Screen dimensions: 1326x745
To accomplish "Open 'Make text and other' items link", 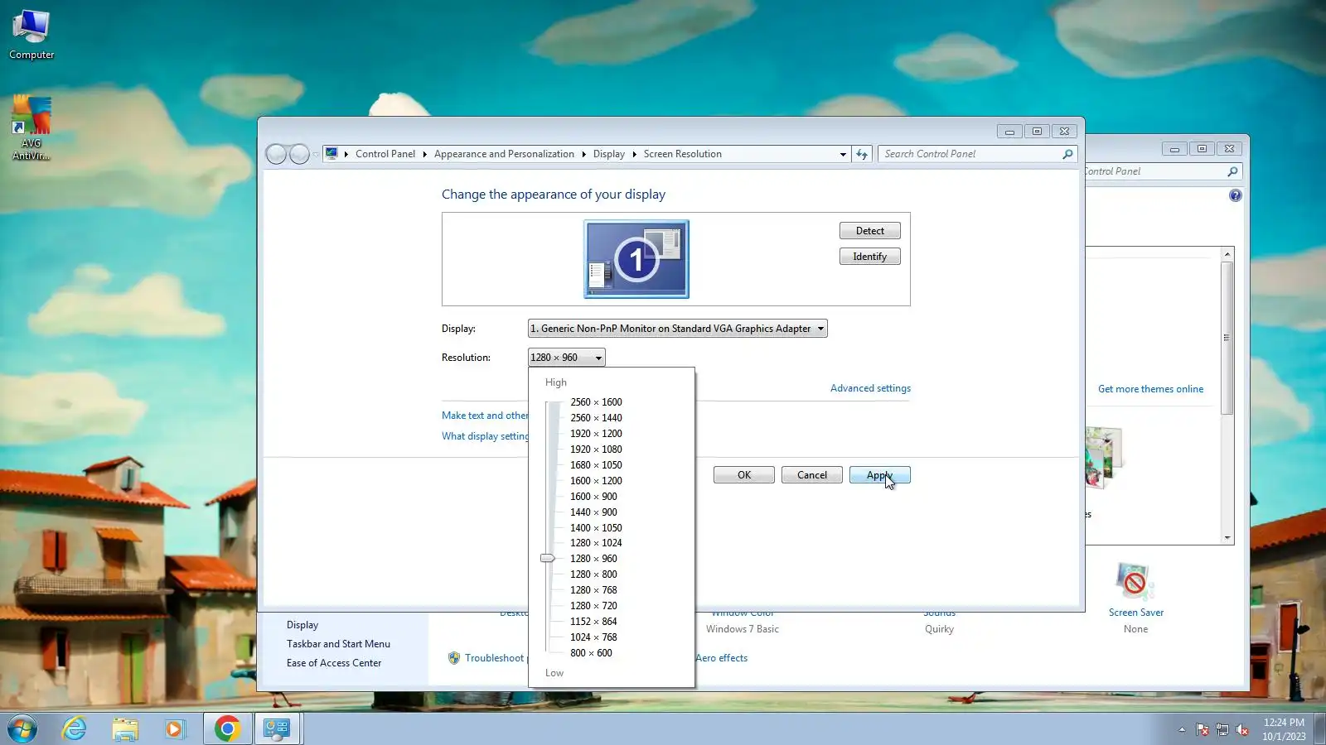I will click(485, 416).
